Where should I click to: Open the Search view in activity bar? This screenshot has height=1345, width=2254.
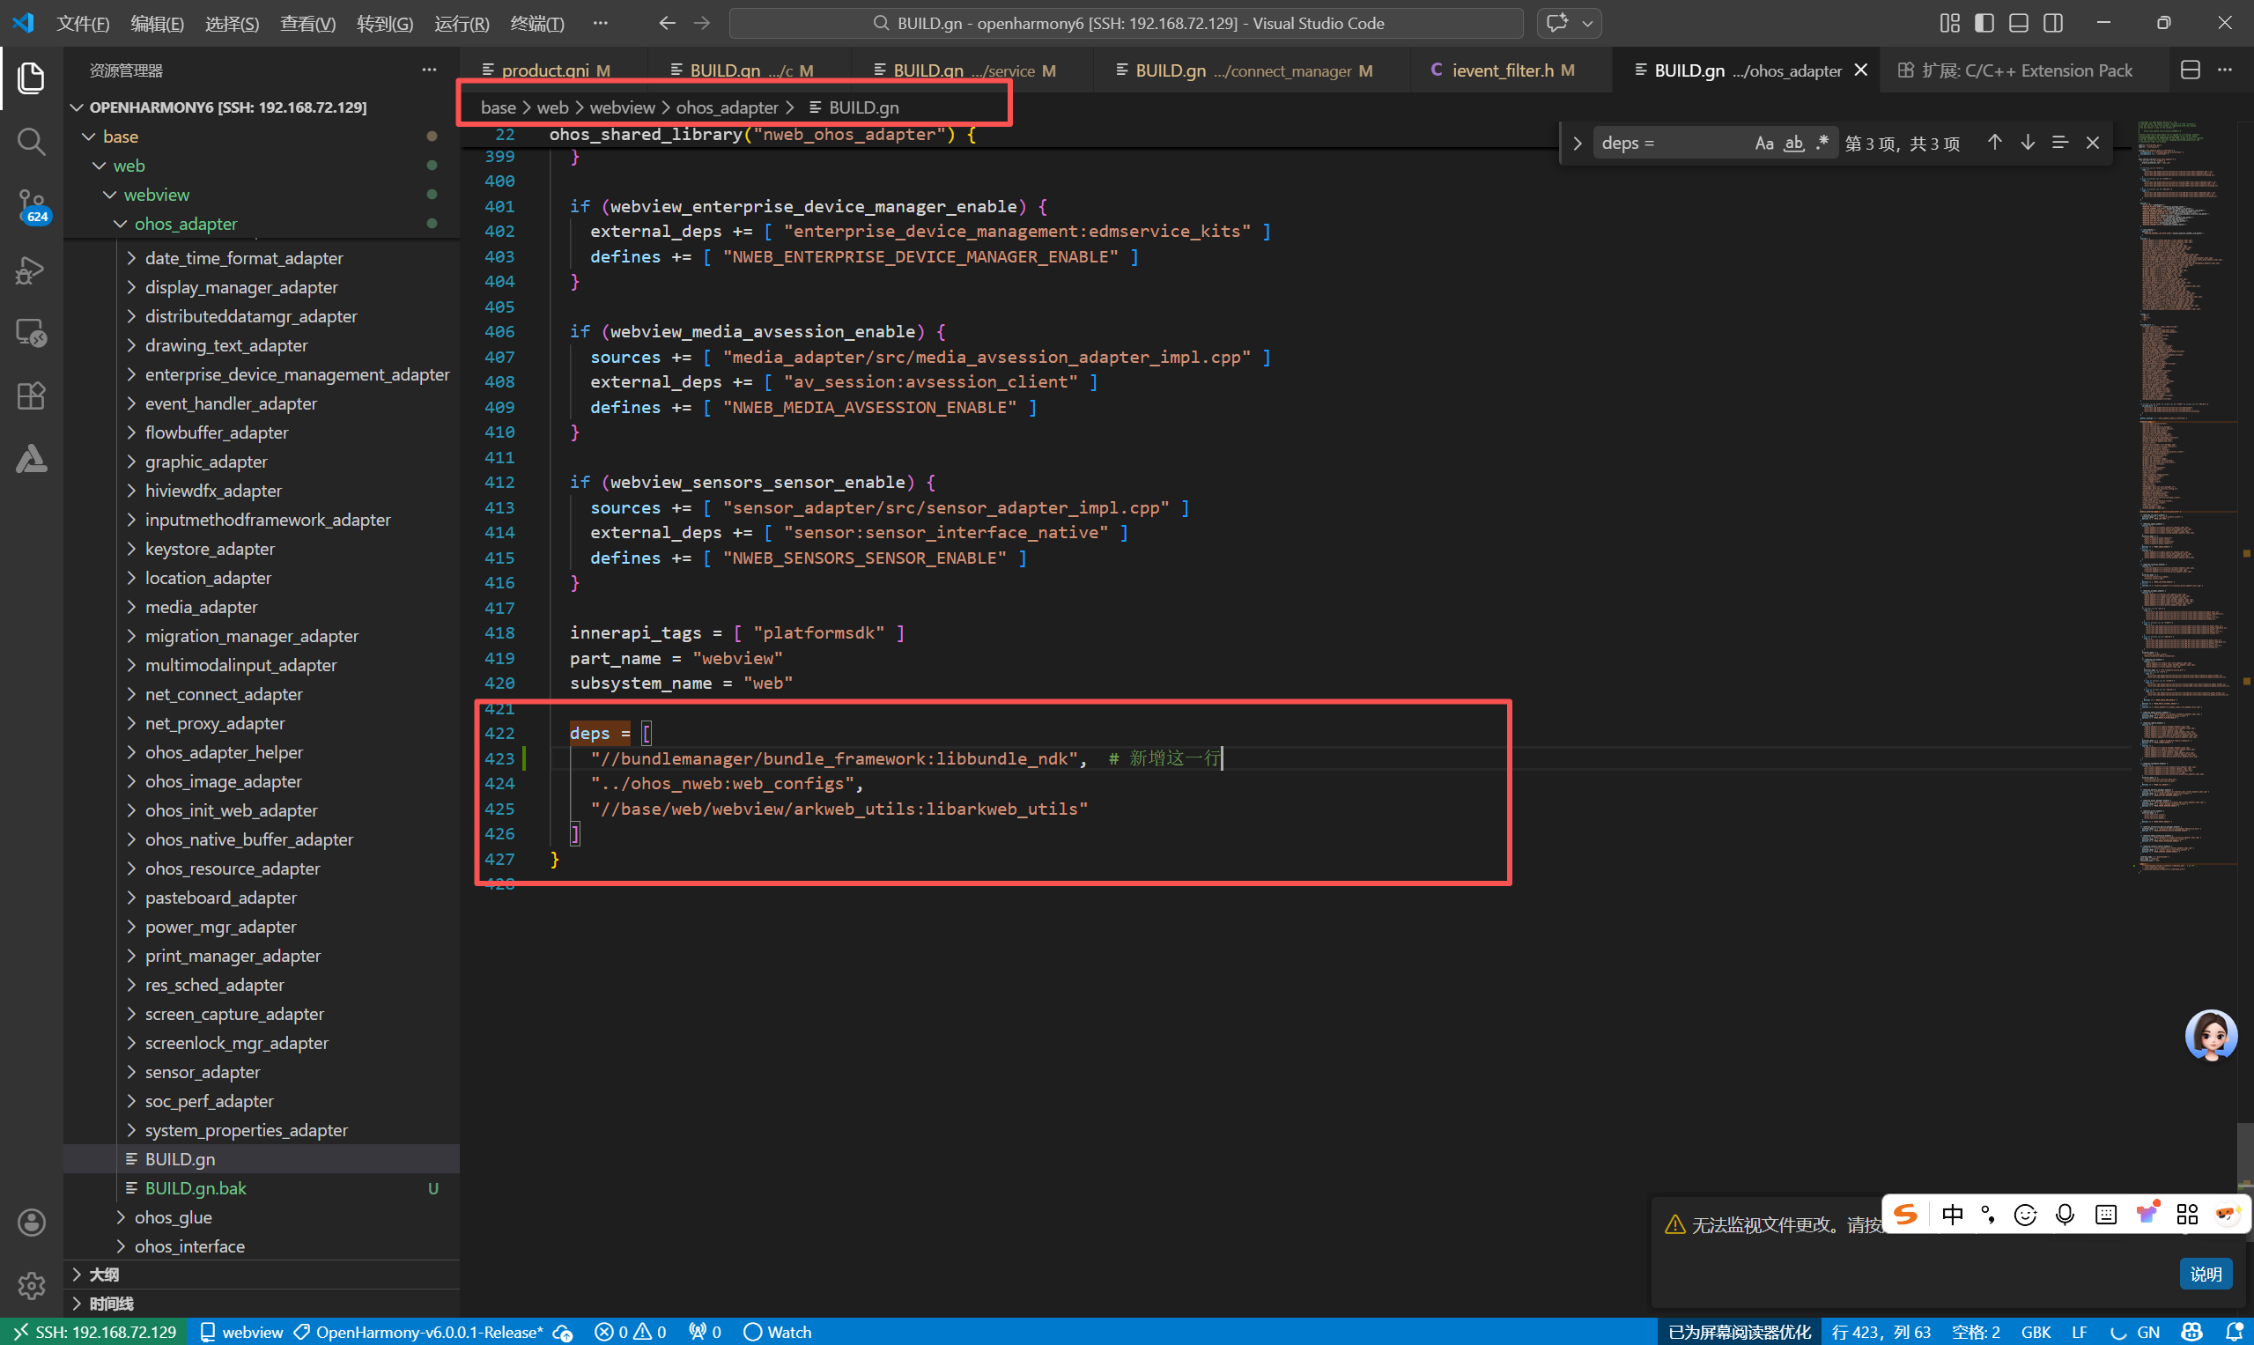tap(31, 142)
